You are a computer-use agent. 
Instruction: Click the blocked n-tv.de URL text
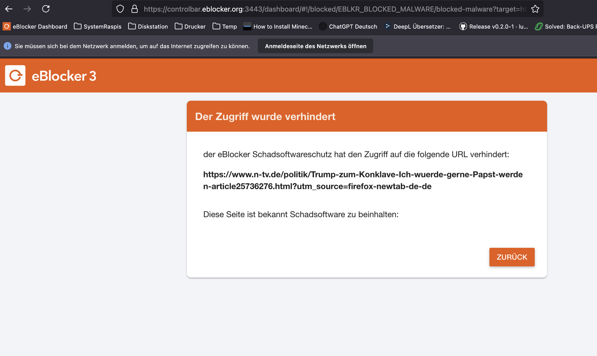(x=363, y=180)
